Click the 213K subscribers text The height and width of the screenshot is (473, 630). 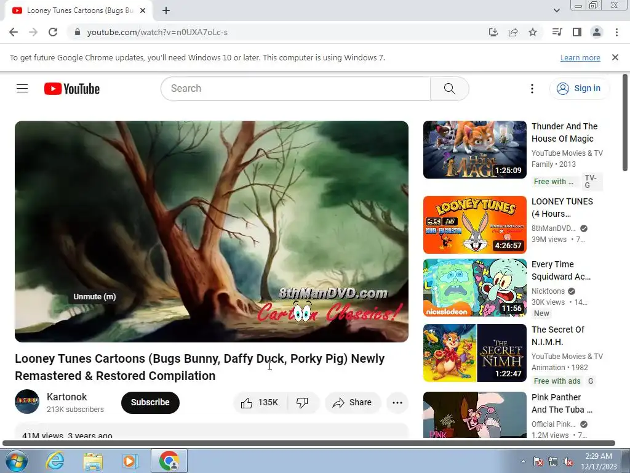[75, 410]
